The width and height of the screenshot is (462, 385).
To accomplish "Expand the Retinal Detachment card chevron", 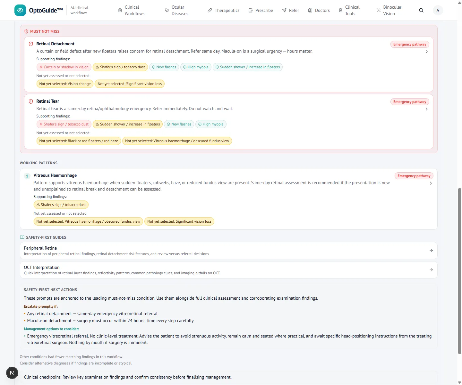I will 426,52.
